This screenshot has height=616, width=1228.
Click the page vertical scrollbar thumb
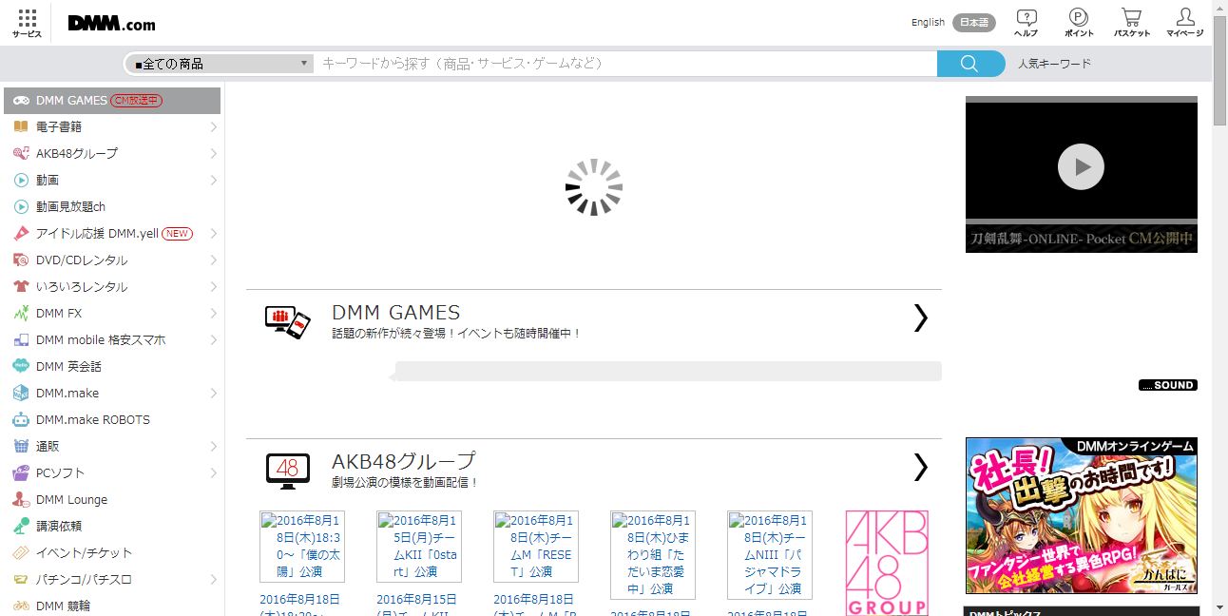1220,70
